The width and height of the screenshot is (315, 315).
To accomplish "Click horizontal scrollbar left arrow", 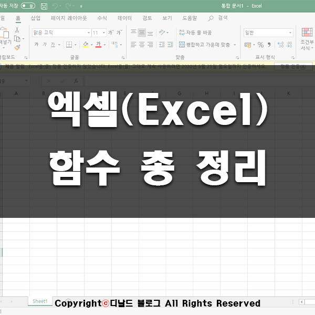I will point(301,302).
